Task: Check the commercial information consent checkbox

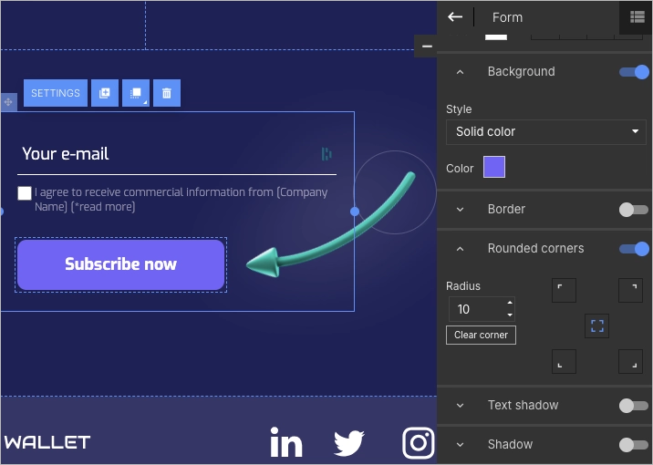Action: point(25,193)
